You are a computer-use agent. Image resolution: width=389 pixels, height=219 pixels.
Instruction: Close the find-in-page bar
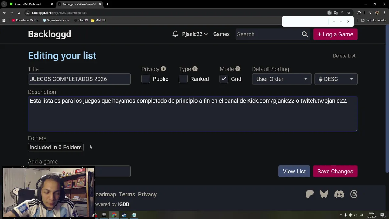[348, 22]
